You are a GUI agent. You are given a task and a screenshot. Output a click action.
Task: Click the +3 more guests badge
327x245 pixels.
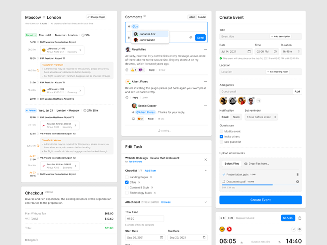258,101
